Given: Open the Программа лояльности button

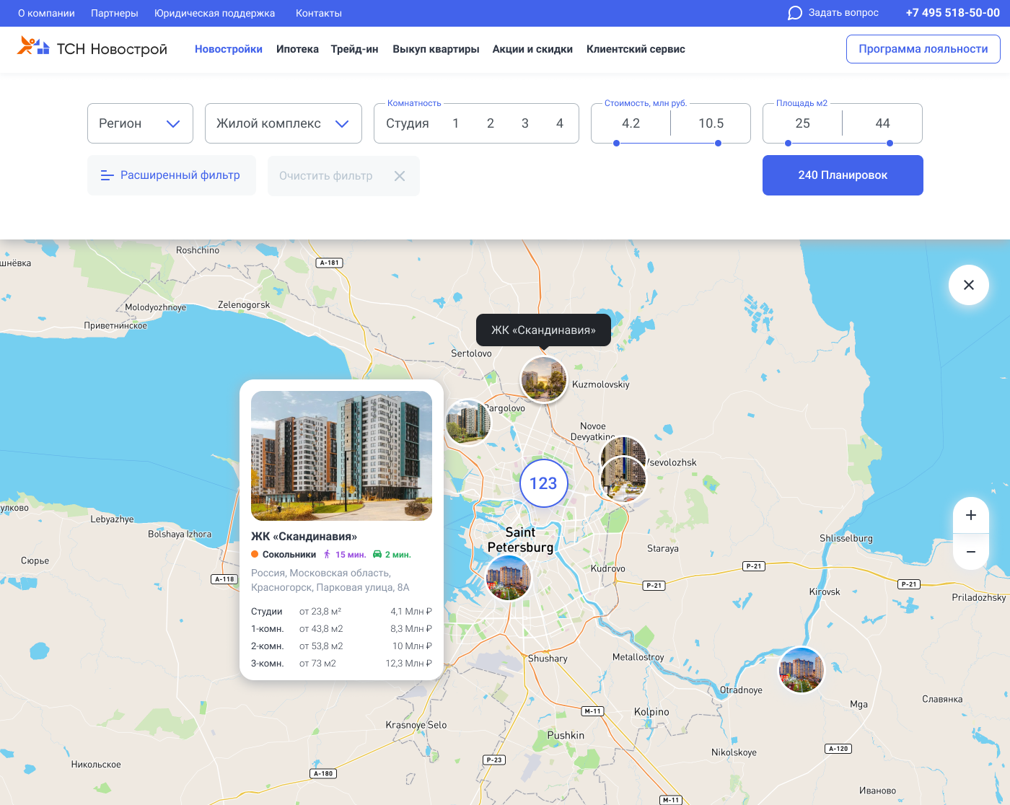Looking at the screenshot, I should click(923, 49).
